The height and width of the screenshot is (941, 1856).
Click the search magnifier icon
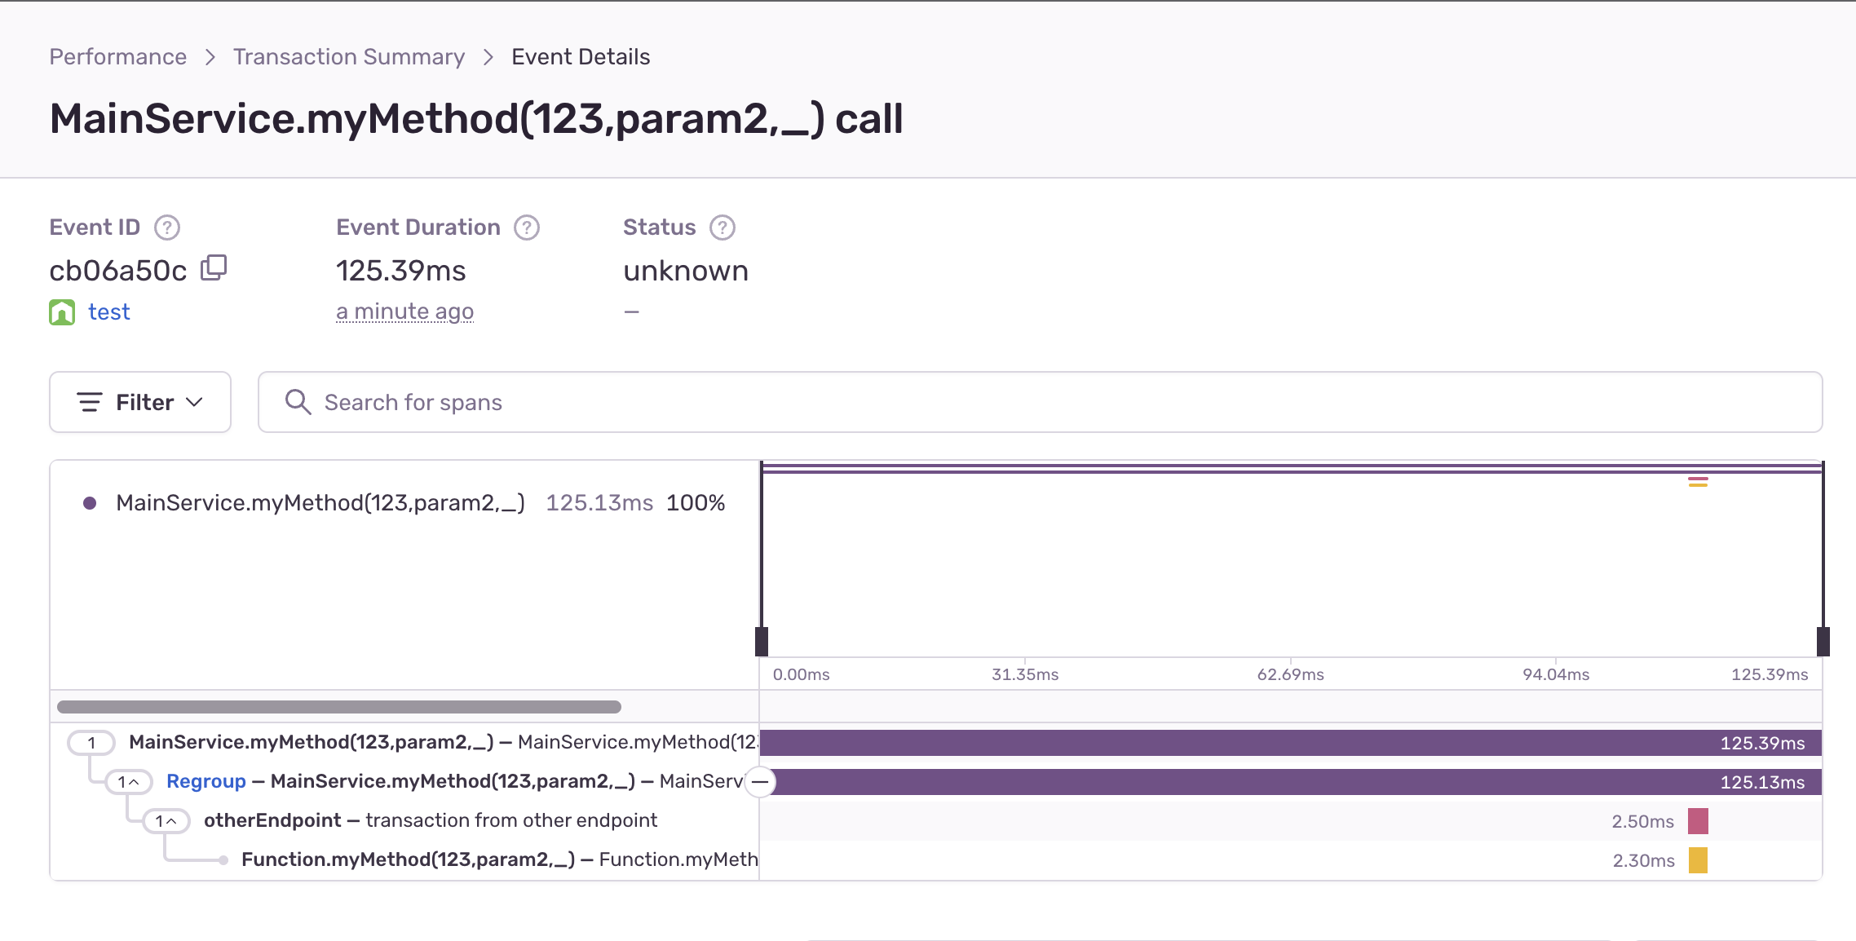[x=298, y=402]
